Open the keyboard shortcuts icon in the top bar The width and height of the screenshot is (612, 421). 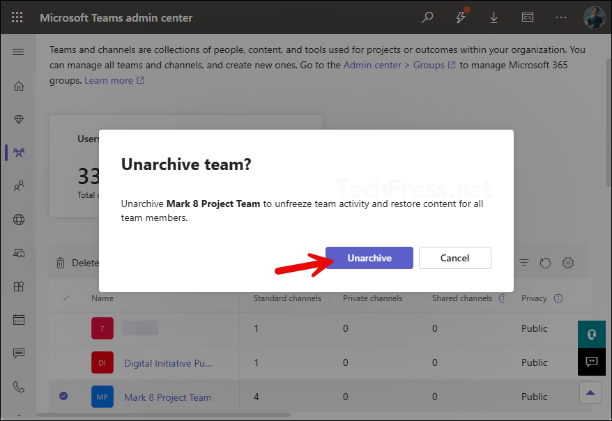(528, 17)
